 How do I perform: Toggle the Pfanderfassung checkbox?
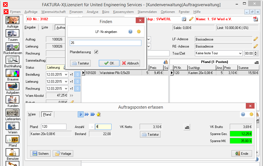coord(96,52)
